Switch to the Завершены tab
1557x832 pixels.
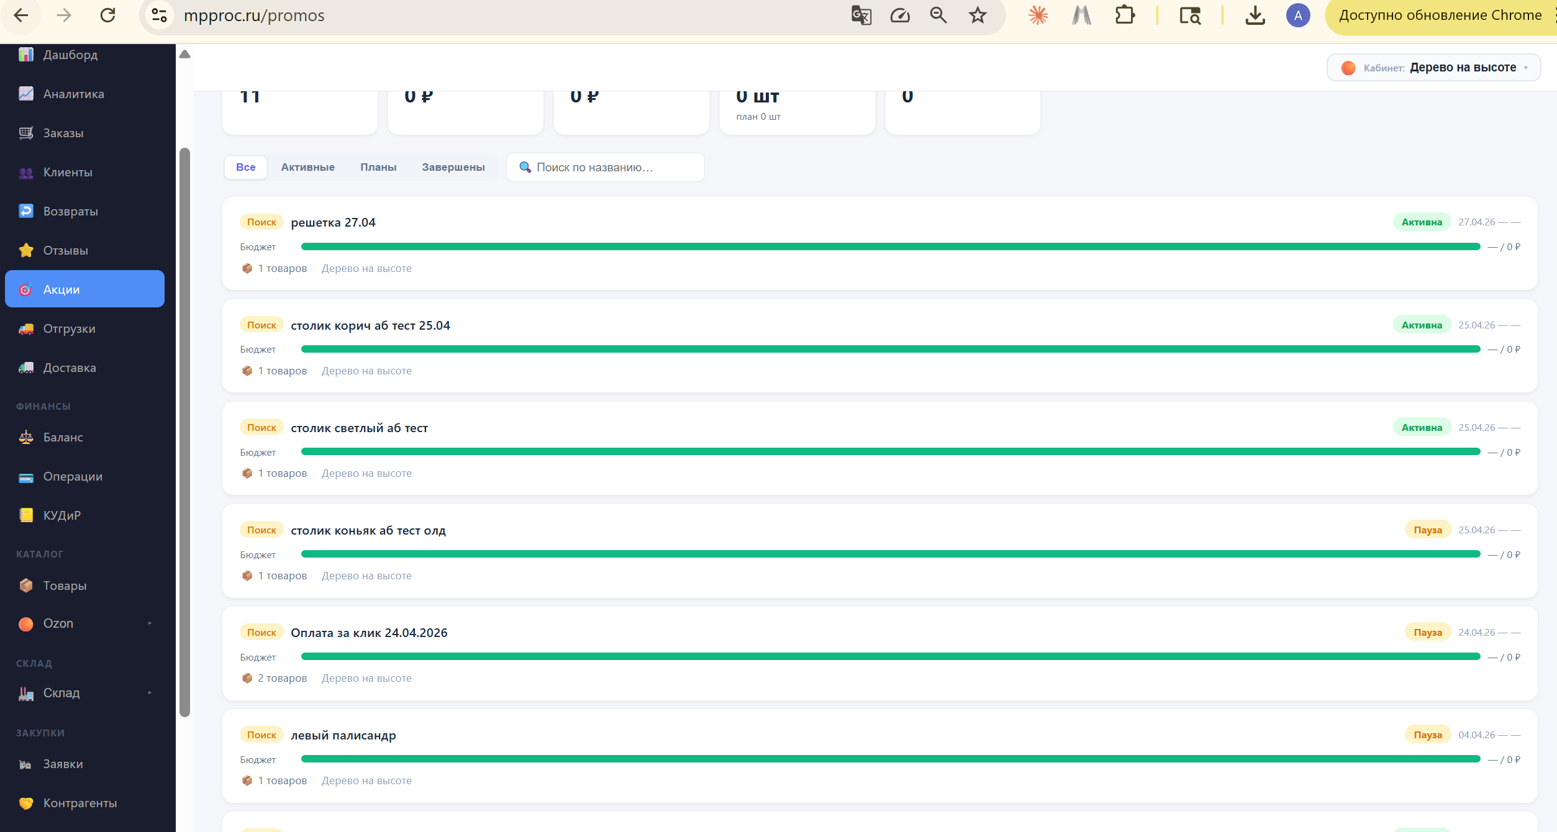coord(453,167)
